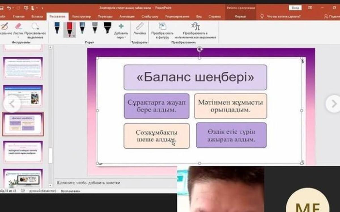
Task: Select the «Баланс шеңбері» slide thumbnail
Action: click(x=23, y=124)
